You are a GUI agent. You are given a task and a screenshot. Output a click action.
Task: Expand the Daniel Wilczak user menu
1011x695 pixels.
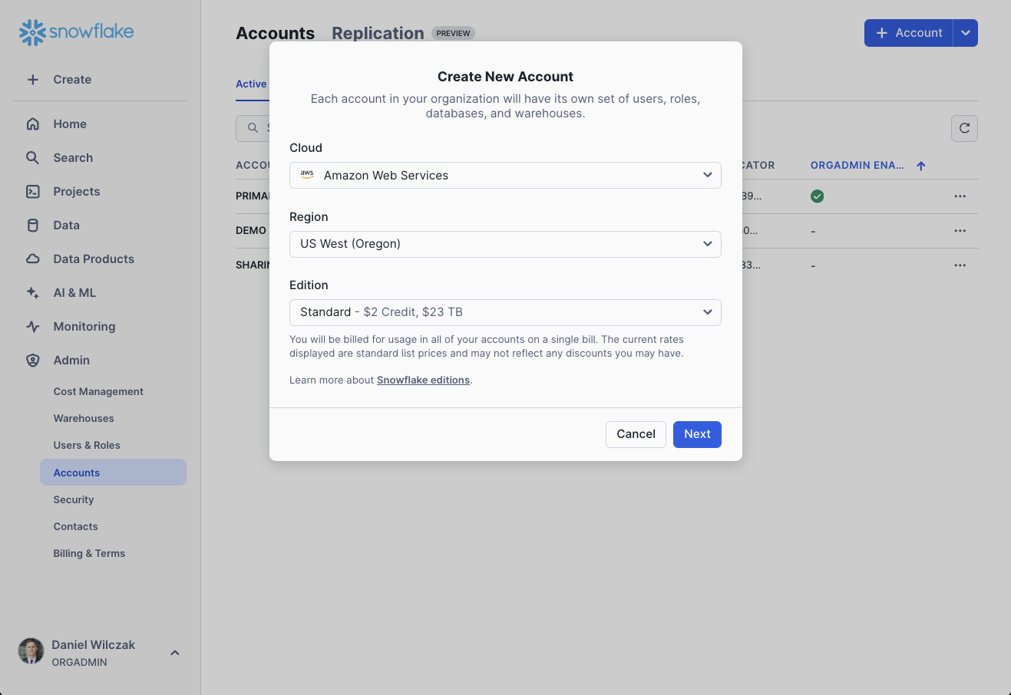[x=175, y=653]
